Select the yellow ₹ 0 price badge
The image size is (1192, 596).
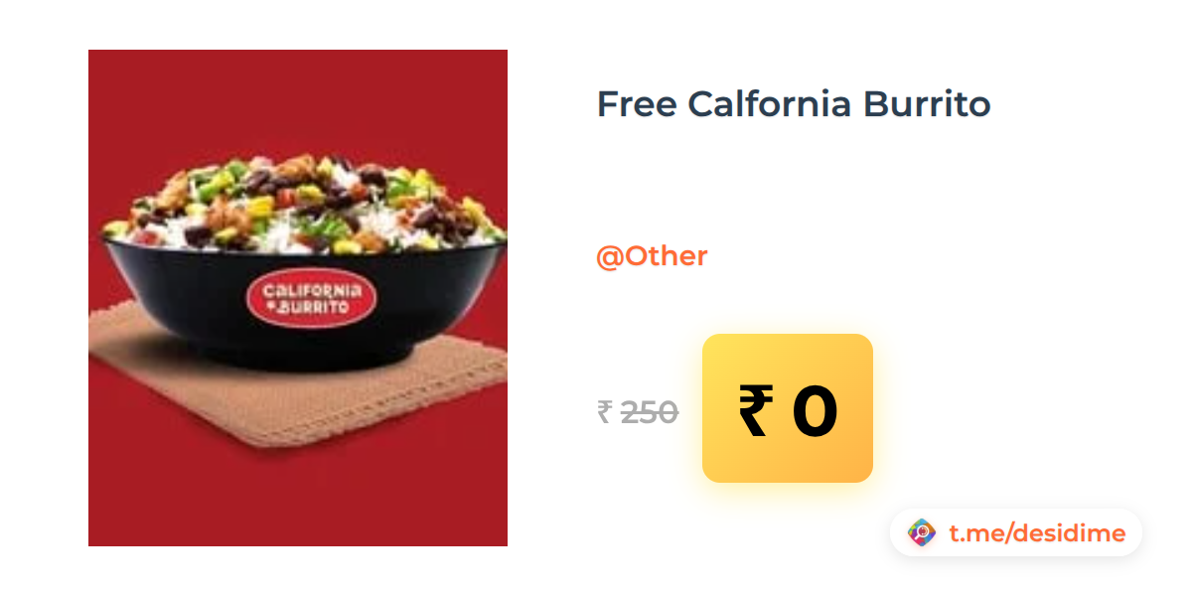pos(788,408)
